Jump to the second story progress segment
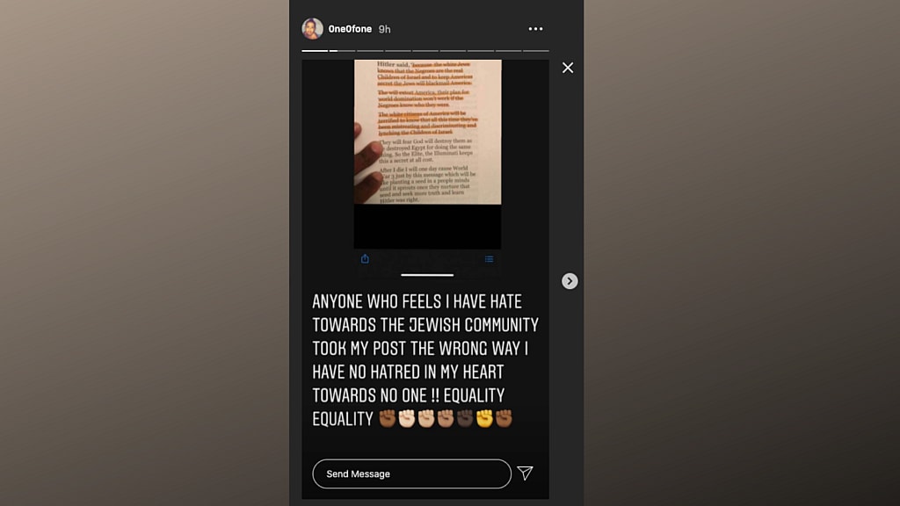This screenshot has width=900, height=506. point(342,50)
